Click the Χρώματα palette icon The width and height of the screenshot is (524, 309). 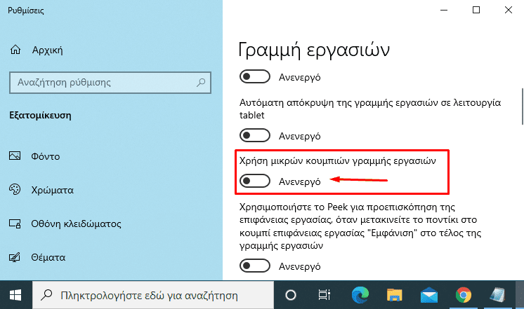[15, 189]
